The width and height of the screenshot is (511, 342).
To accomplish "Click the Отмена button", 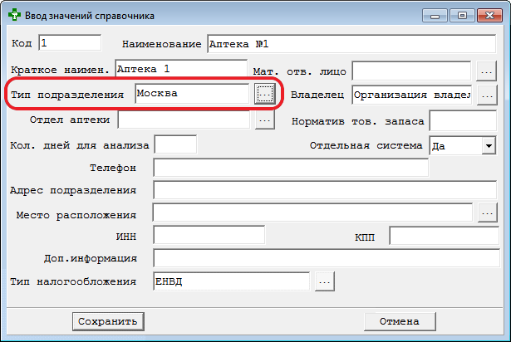I will 400,321.
